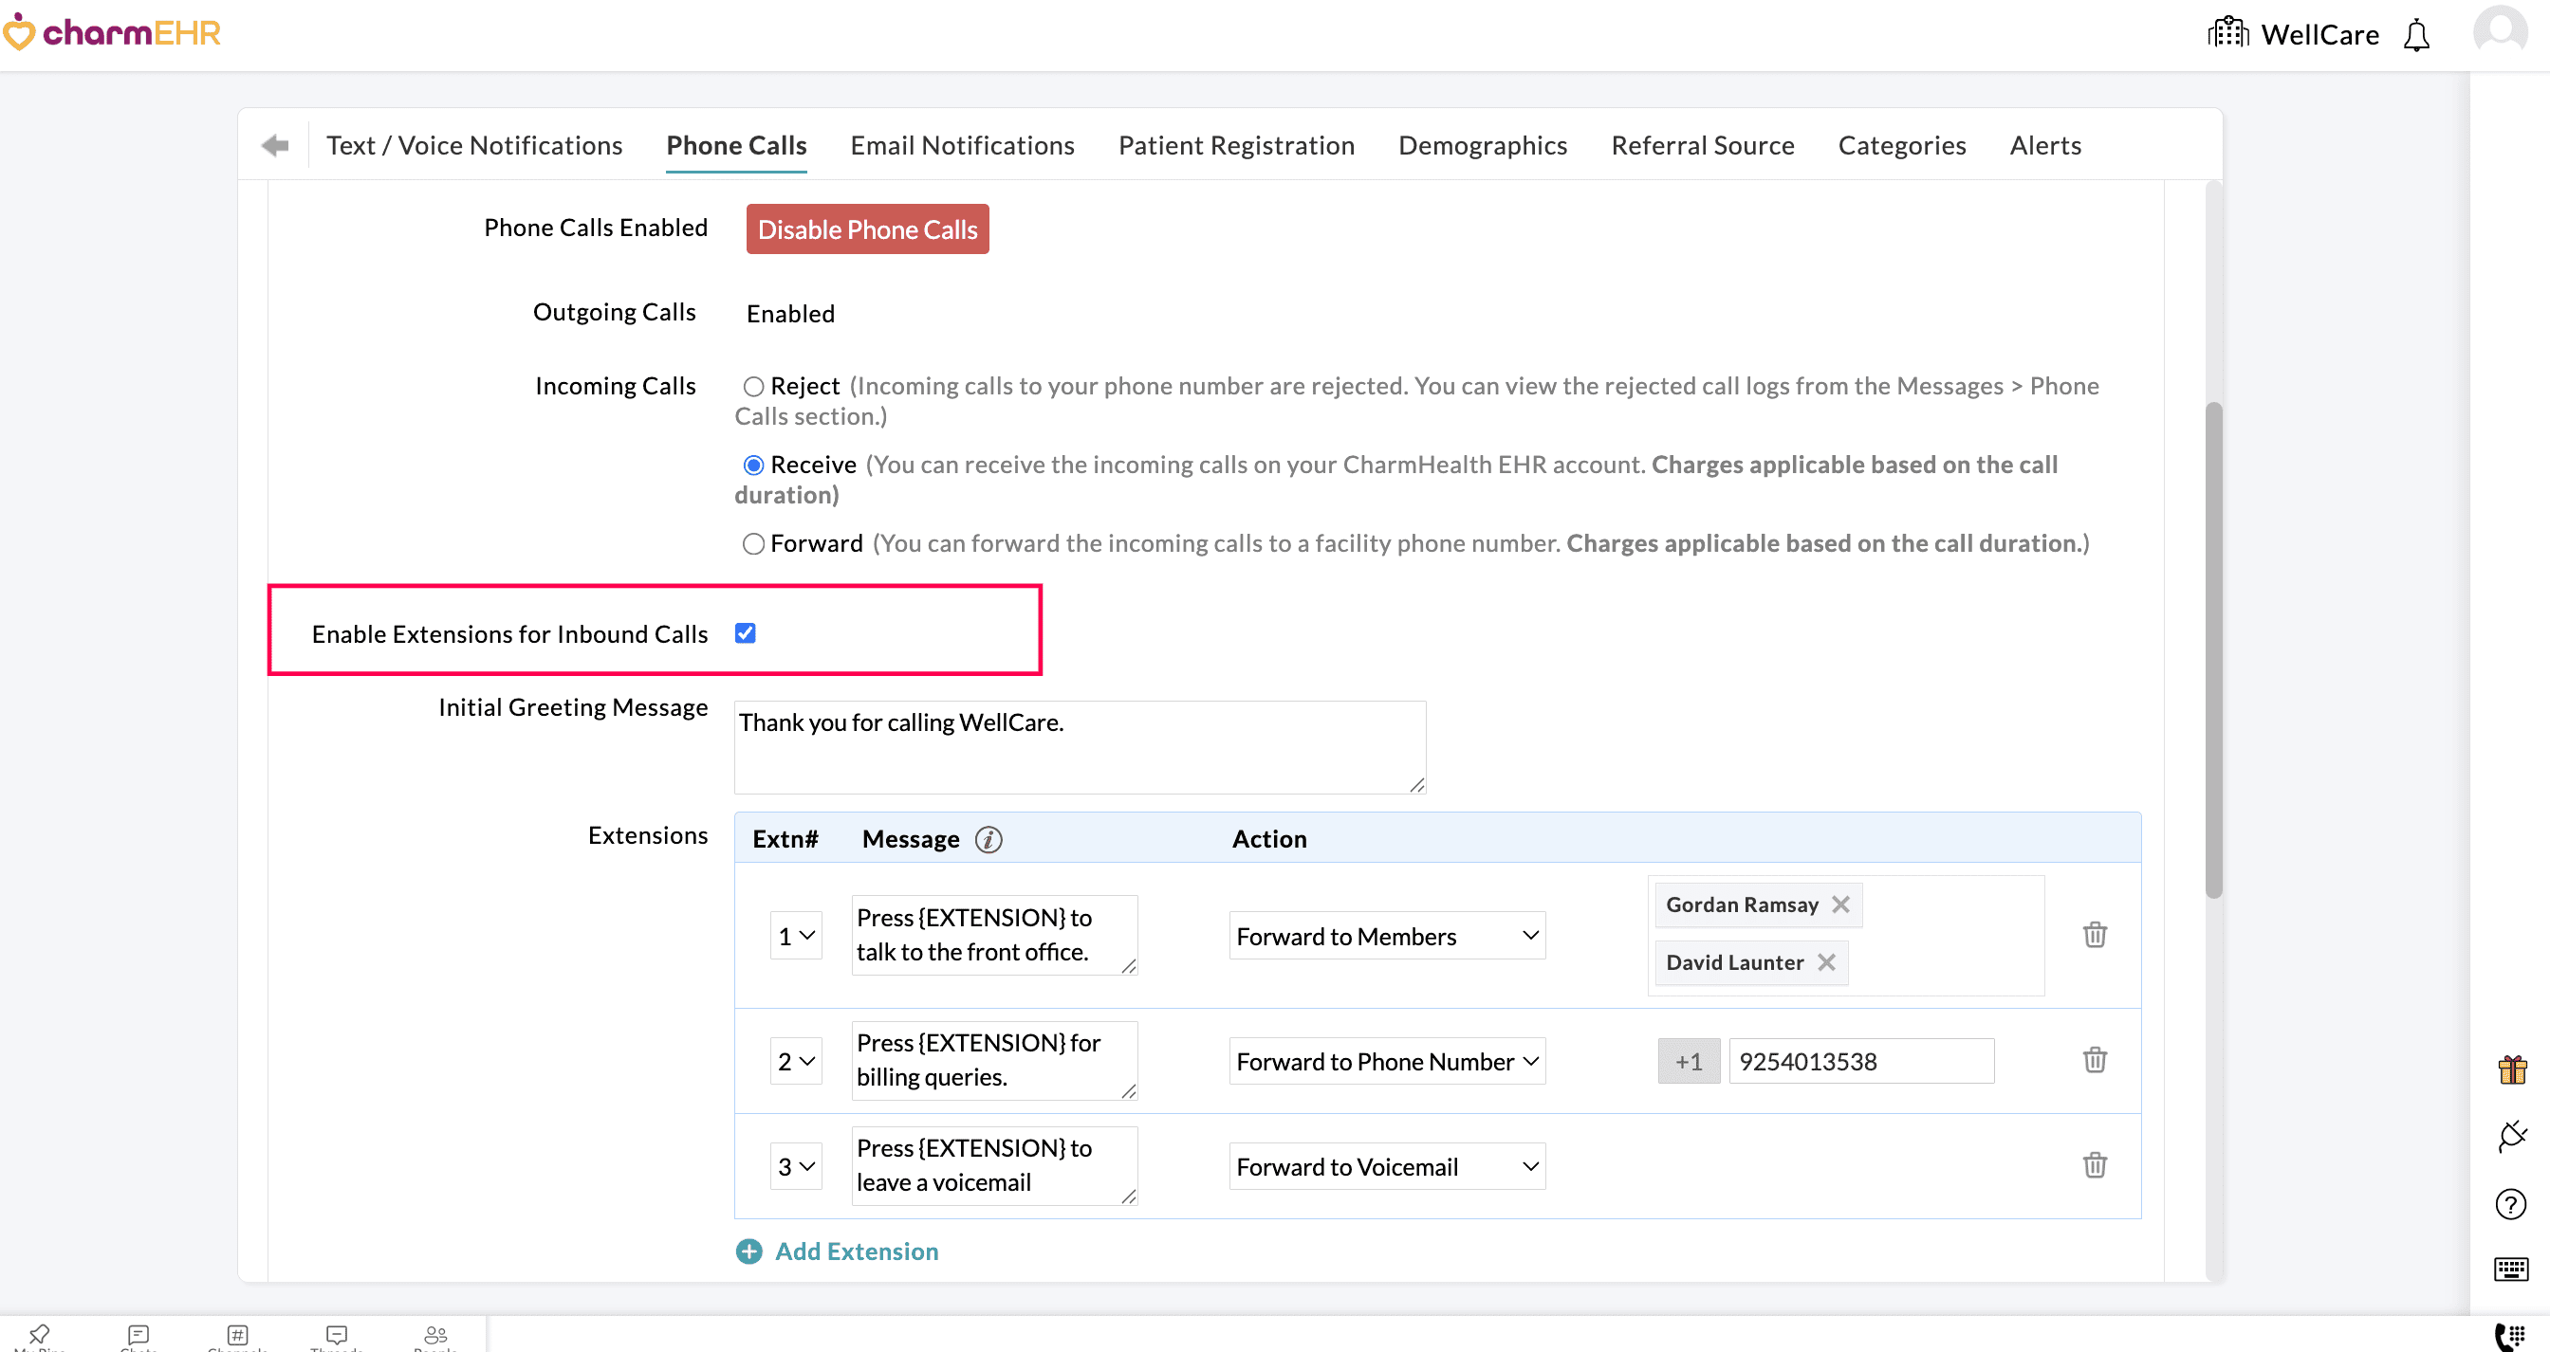Image resolution: width=2550 pixels, height=1352 pixels.
Task: Delete the billing queries extension row
Action: point(2094,1060)
